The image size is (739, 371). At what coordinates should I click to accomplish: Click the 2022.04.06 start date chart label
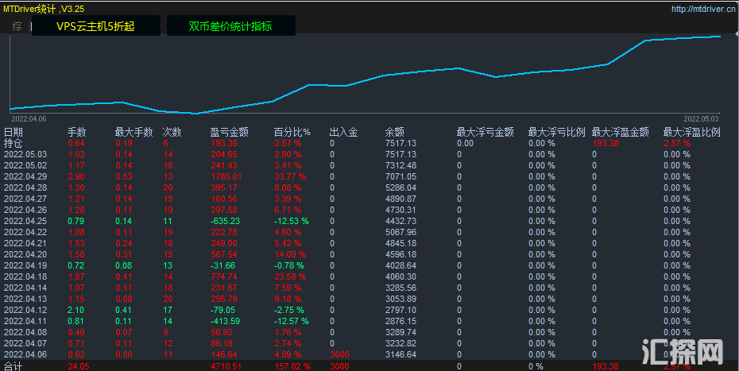[x=29, y=118]
